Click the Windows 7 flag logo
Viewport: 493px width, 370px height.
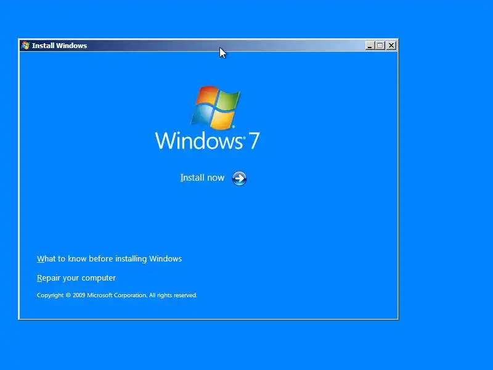point(215,107)
